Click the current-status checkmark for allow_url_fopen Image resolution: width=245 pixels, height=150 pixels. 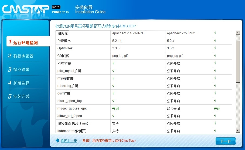[x=113, y=116]
